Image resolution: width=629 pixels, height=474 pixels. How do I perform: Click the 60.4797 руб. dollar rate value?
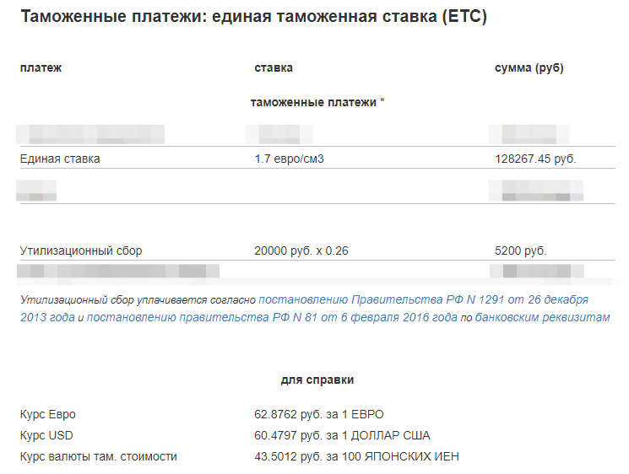[342, 435]
